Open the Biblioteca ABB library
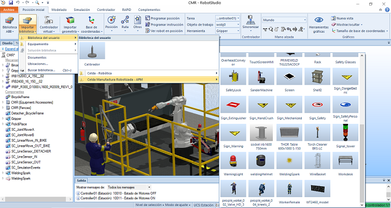 click(x=9, y=24)
